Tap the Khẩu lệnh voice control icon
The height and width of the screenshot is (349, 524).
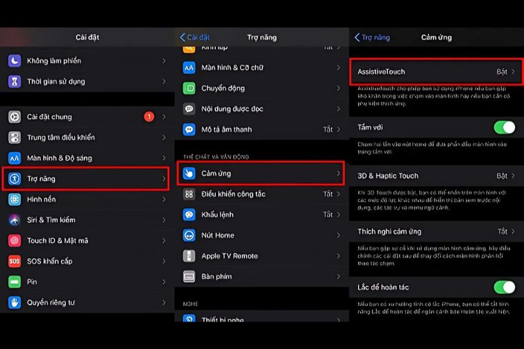(189, 215)
